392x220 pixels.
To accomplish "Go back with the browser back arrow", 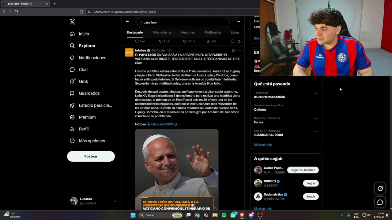I will [x=4, y=12].
